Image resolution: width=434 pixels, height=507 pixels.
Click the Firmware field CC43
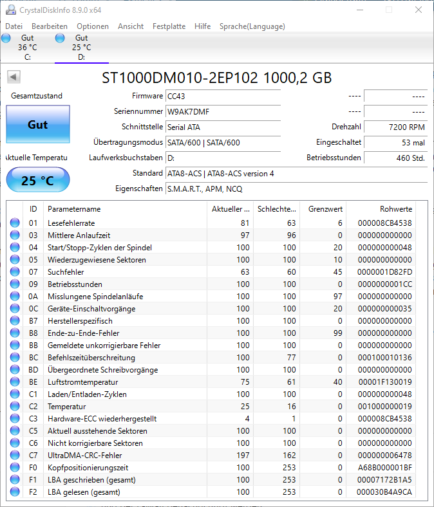click(x=223, y=96)
